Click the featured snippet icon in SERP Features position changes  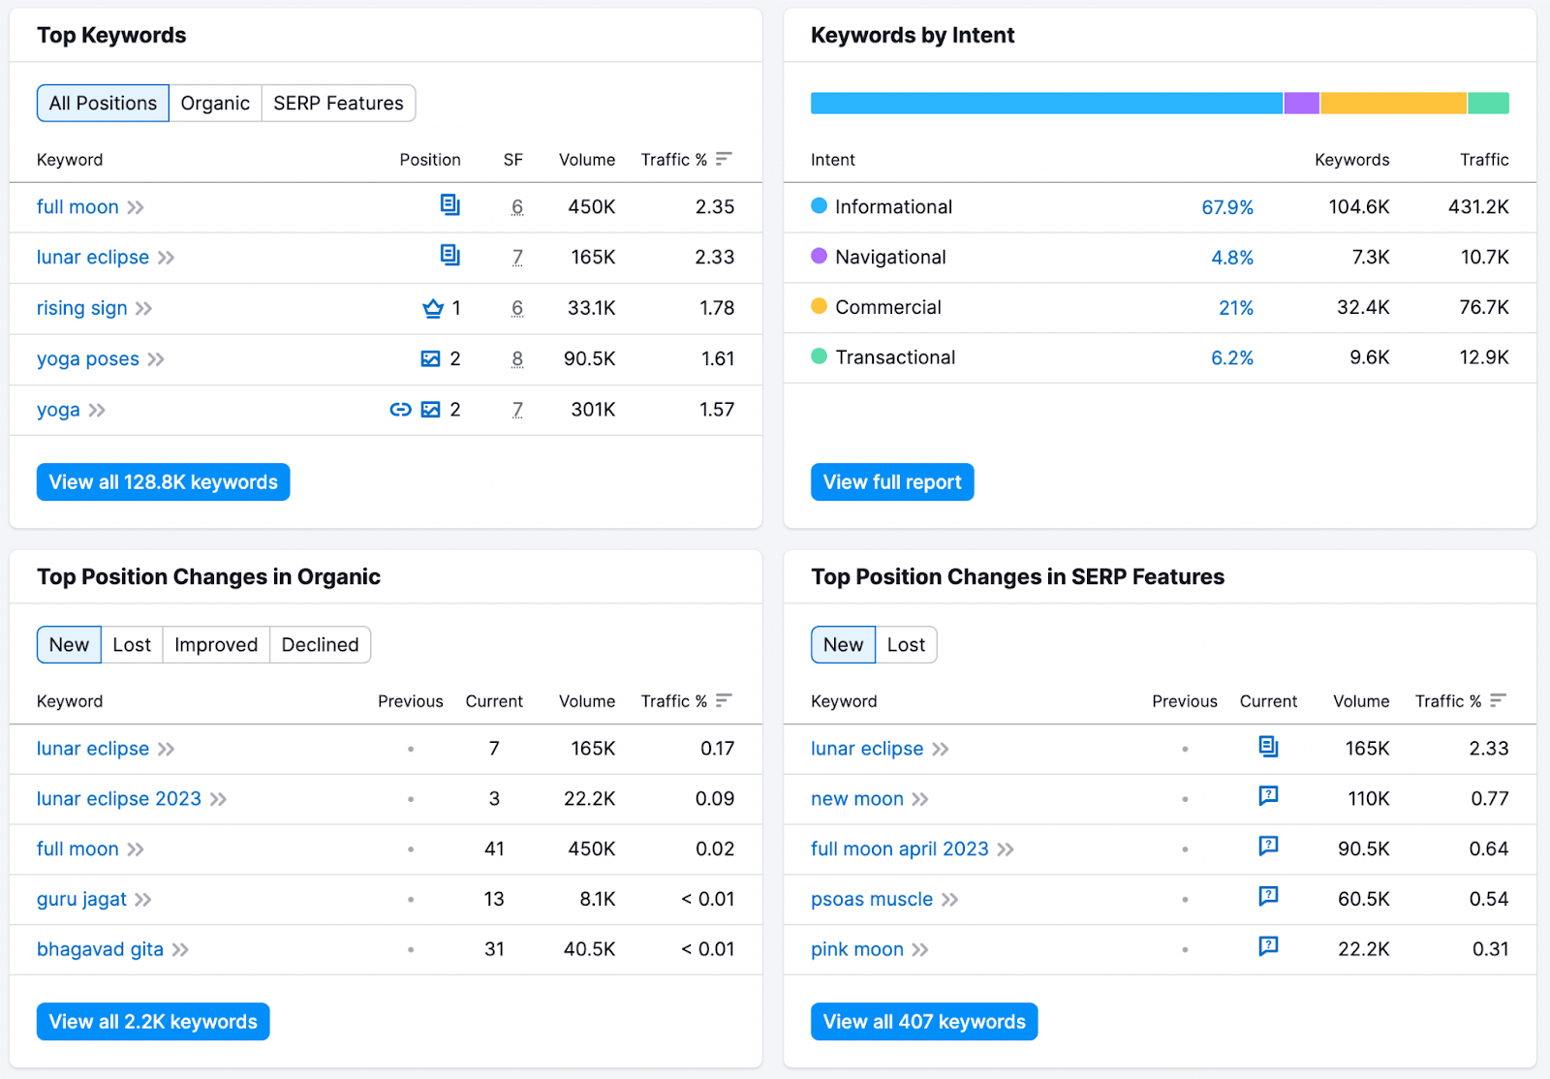pos(1268,748)
